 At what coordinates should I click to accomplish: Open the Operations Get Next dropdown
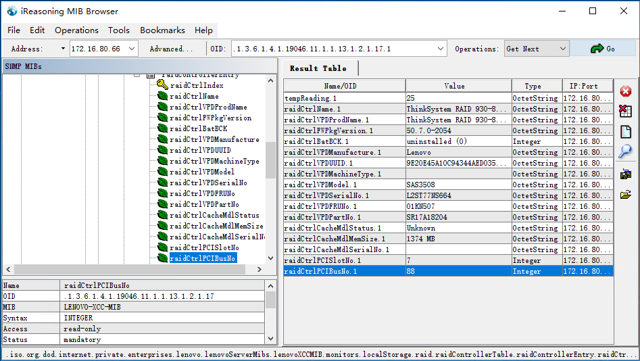point(537,49)
